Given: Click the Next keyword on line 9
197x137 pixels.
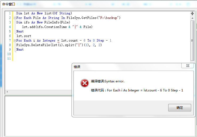Looking at the screenshot, I should click(20, 50).
